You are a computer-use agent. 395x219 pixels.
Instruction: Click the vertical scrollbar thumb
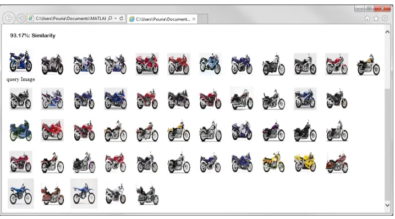[x=387, y=144]
